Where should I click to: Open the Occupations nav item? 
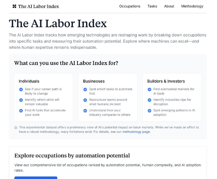click(130, 6)
